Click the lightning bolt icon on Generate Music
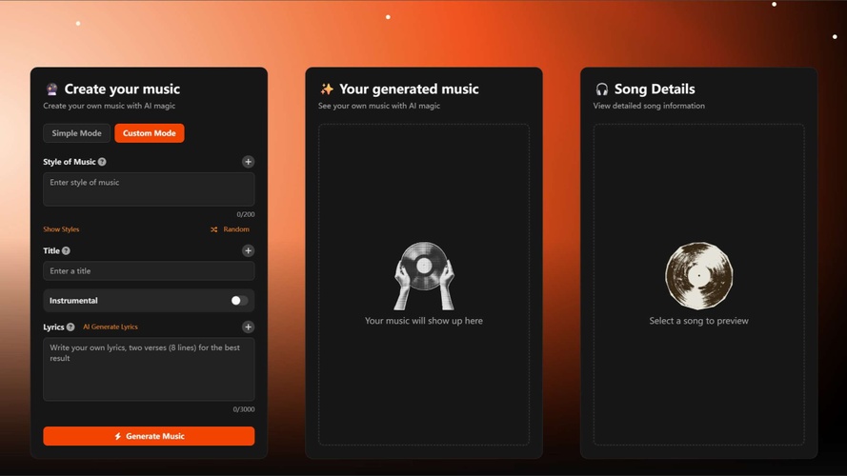This screenshot has height=476, width=847. pos(118,436)
